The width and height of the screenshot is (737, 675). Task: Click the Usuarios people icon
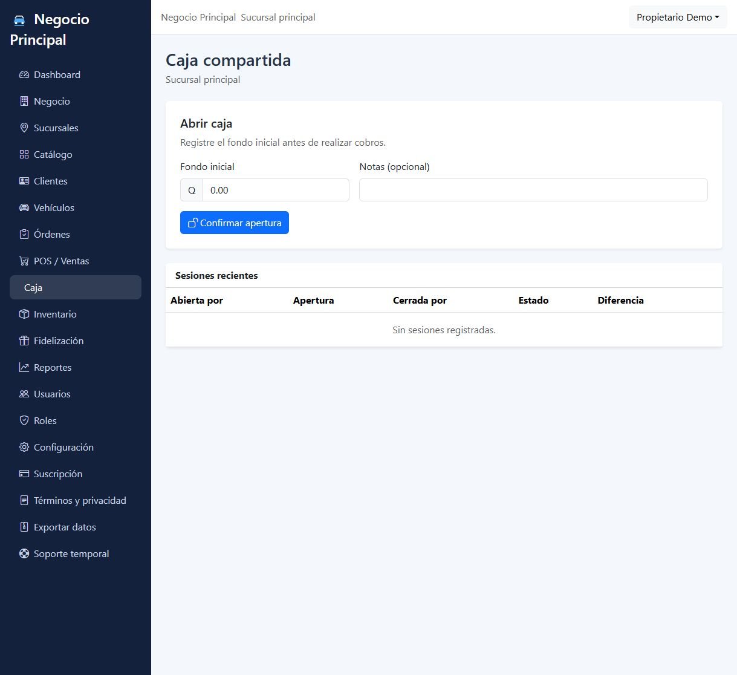coord(24,394)
